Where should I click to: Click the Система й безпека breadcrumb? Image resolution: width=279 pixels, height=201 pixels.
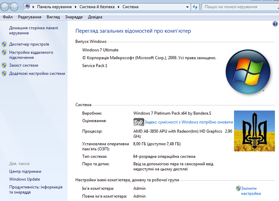(97, 7)
